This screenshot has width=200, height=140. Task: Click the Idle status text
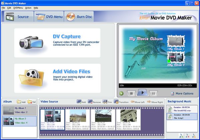(122, 85)
